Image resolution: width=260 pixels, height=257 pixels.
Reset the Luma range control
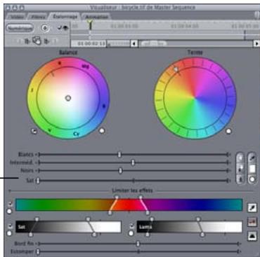[x=131, y=233]
